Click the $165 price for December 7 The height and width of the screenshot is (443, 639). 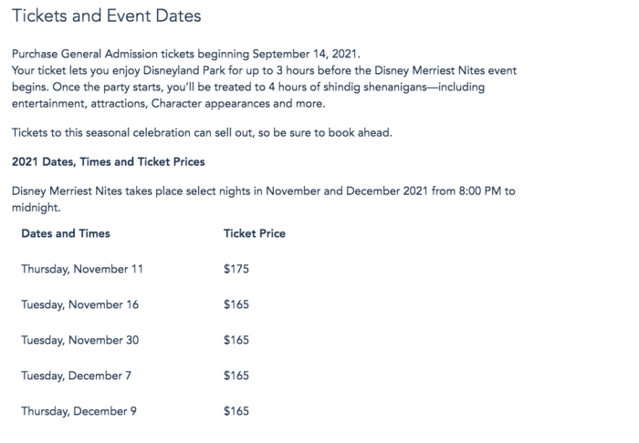point(236,376)
